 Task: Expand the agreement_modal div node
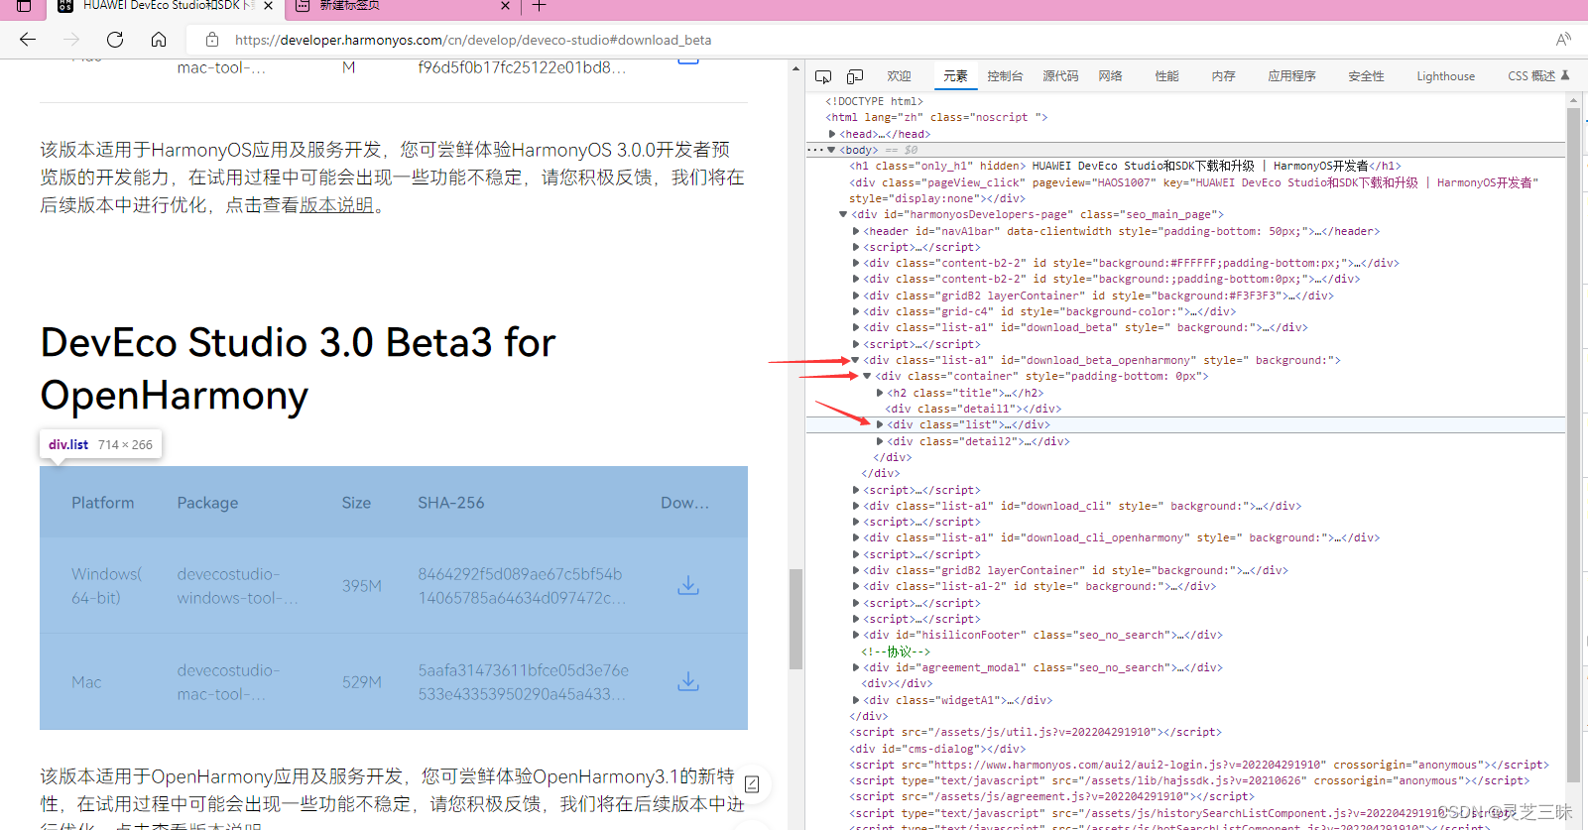856,667
